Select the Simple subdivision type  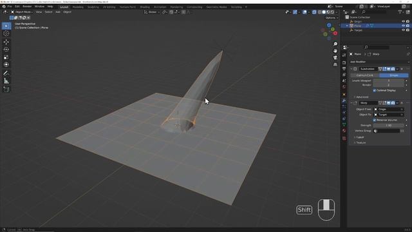click(x=394, y=75)
